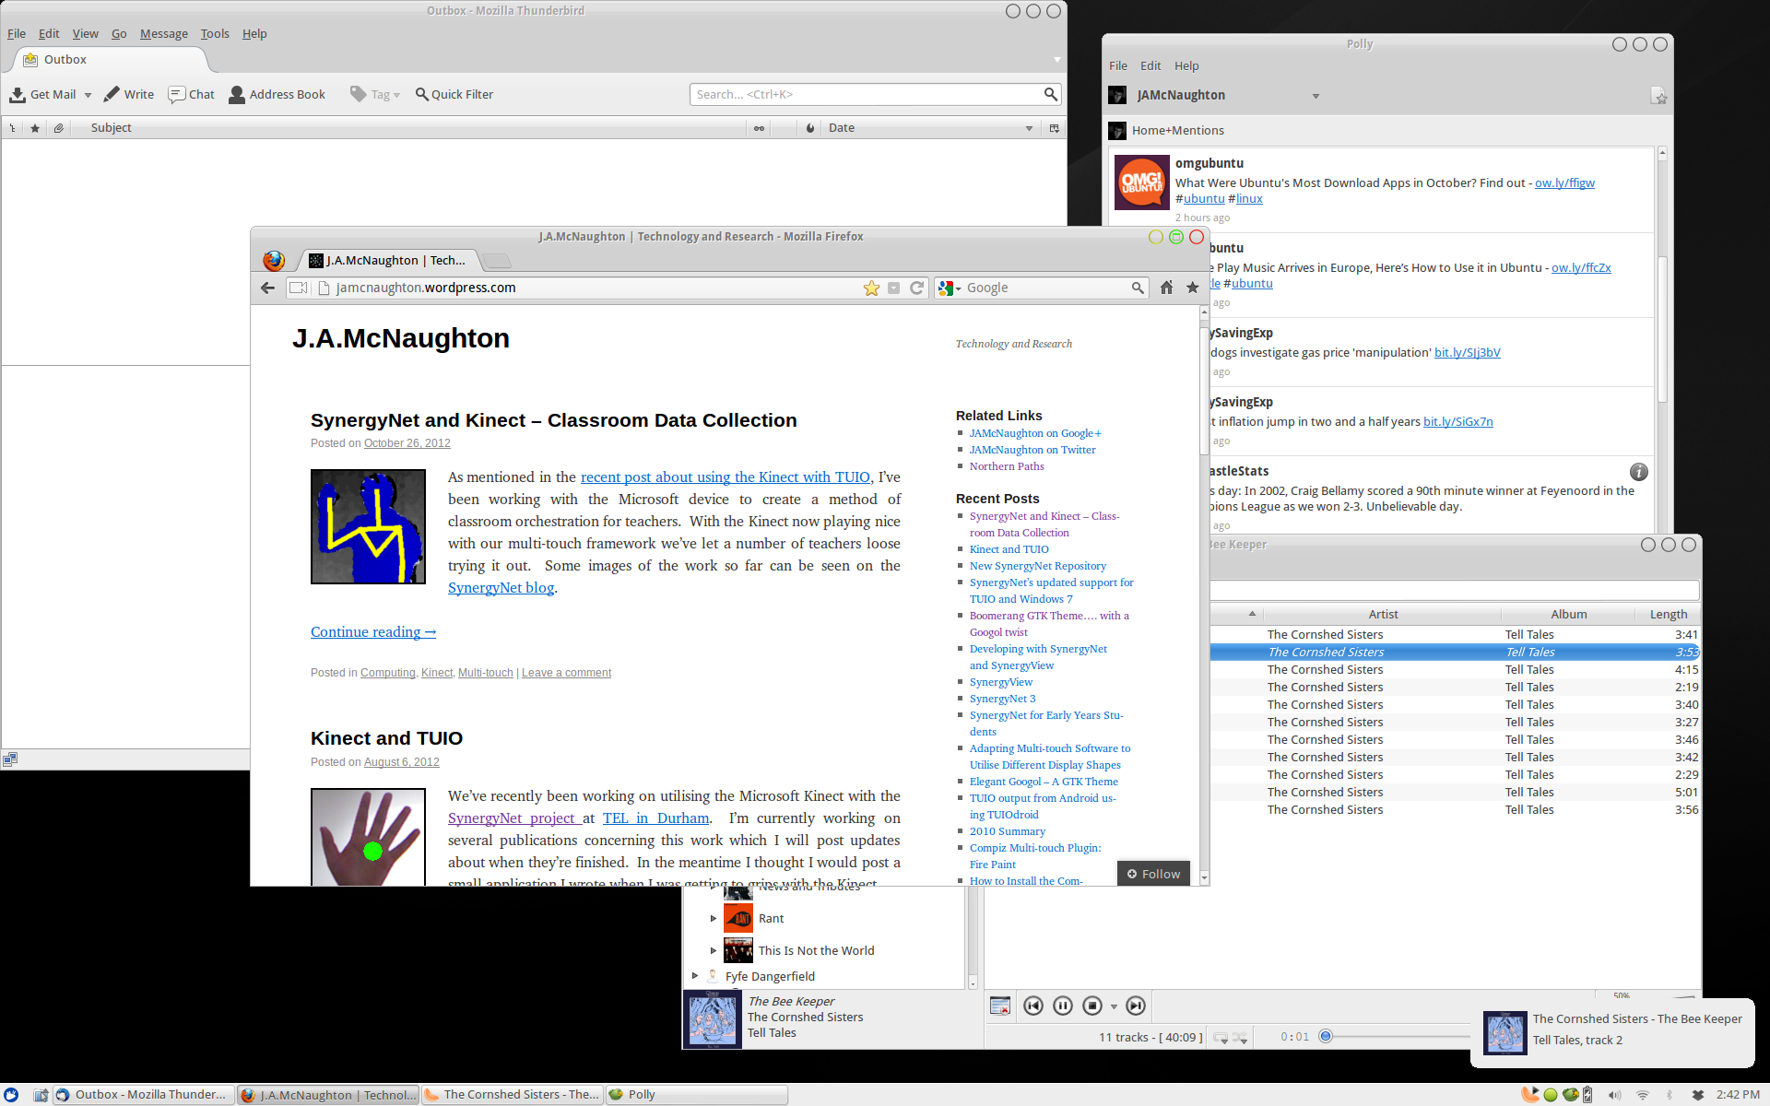Click Get Mail download icon
The height and width of the screenshot is (1106, 1770).
[18, 94]
